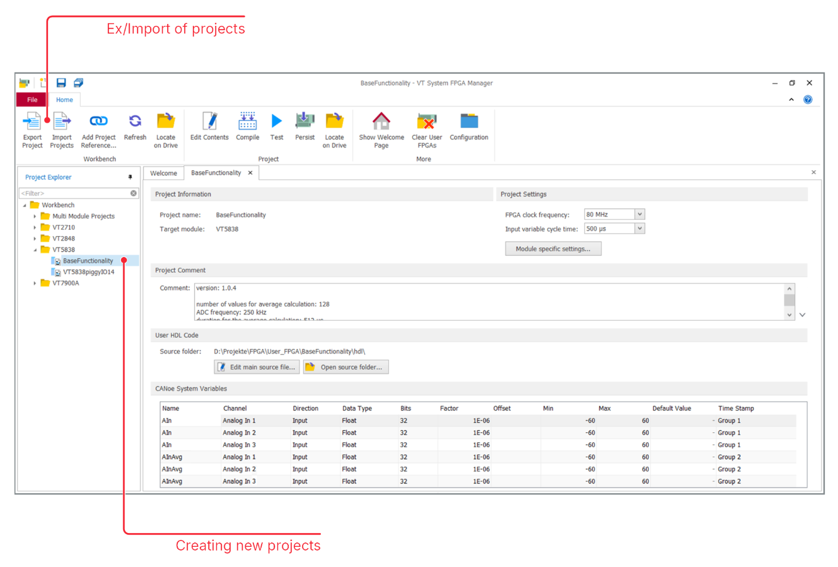838x567 pixels.
Task: Click the save all icon in title bar
Action: [x=78, y=83]
